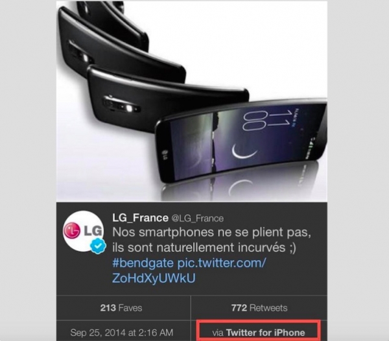
Task: Click the LG_France display name
Action: tap(141, 218)
